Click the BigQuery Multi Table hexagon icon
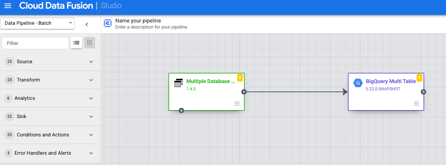 click(358, 83)
